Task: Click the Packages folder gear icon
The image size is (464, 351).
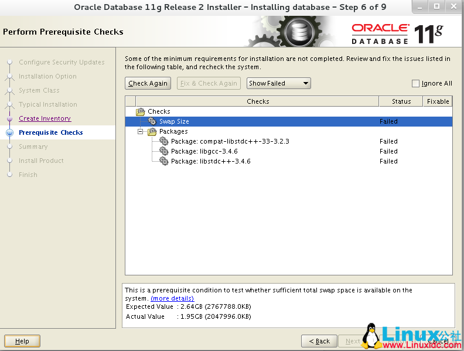Action: pyautogui.click(x=152, y=131)
